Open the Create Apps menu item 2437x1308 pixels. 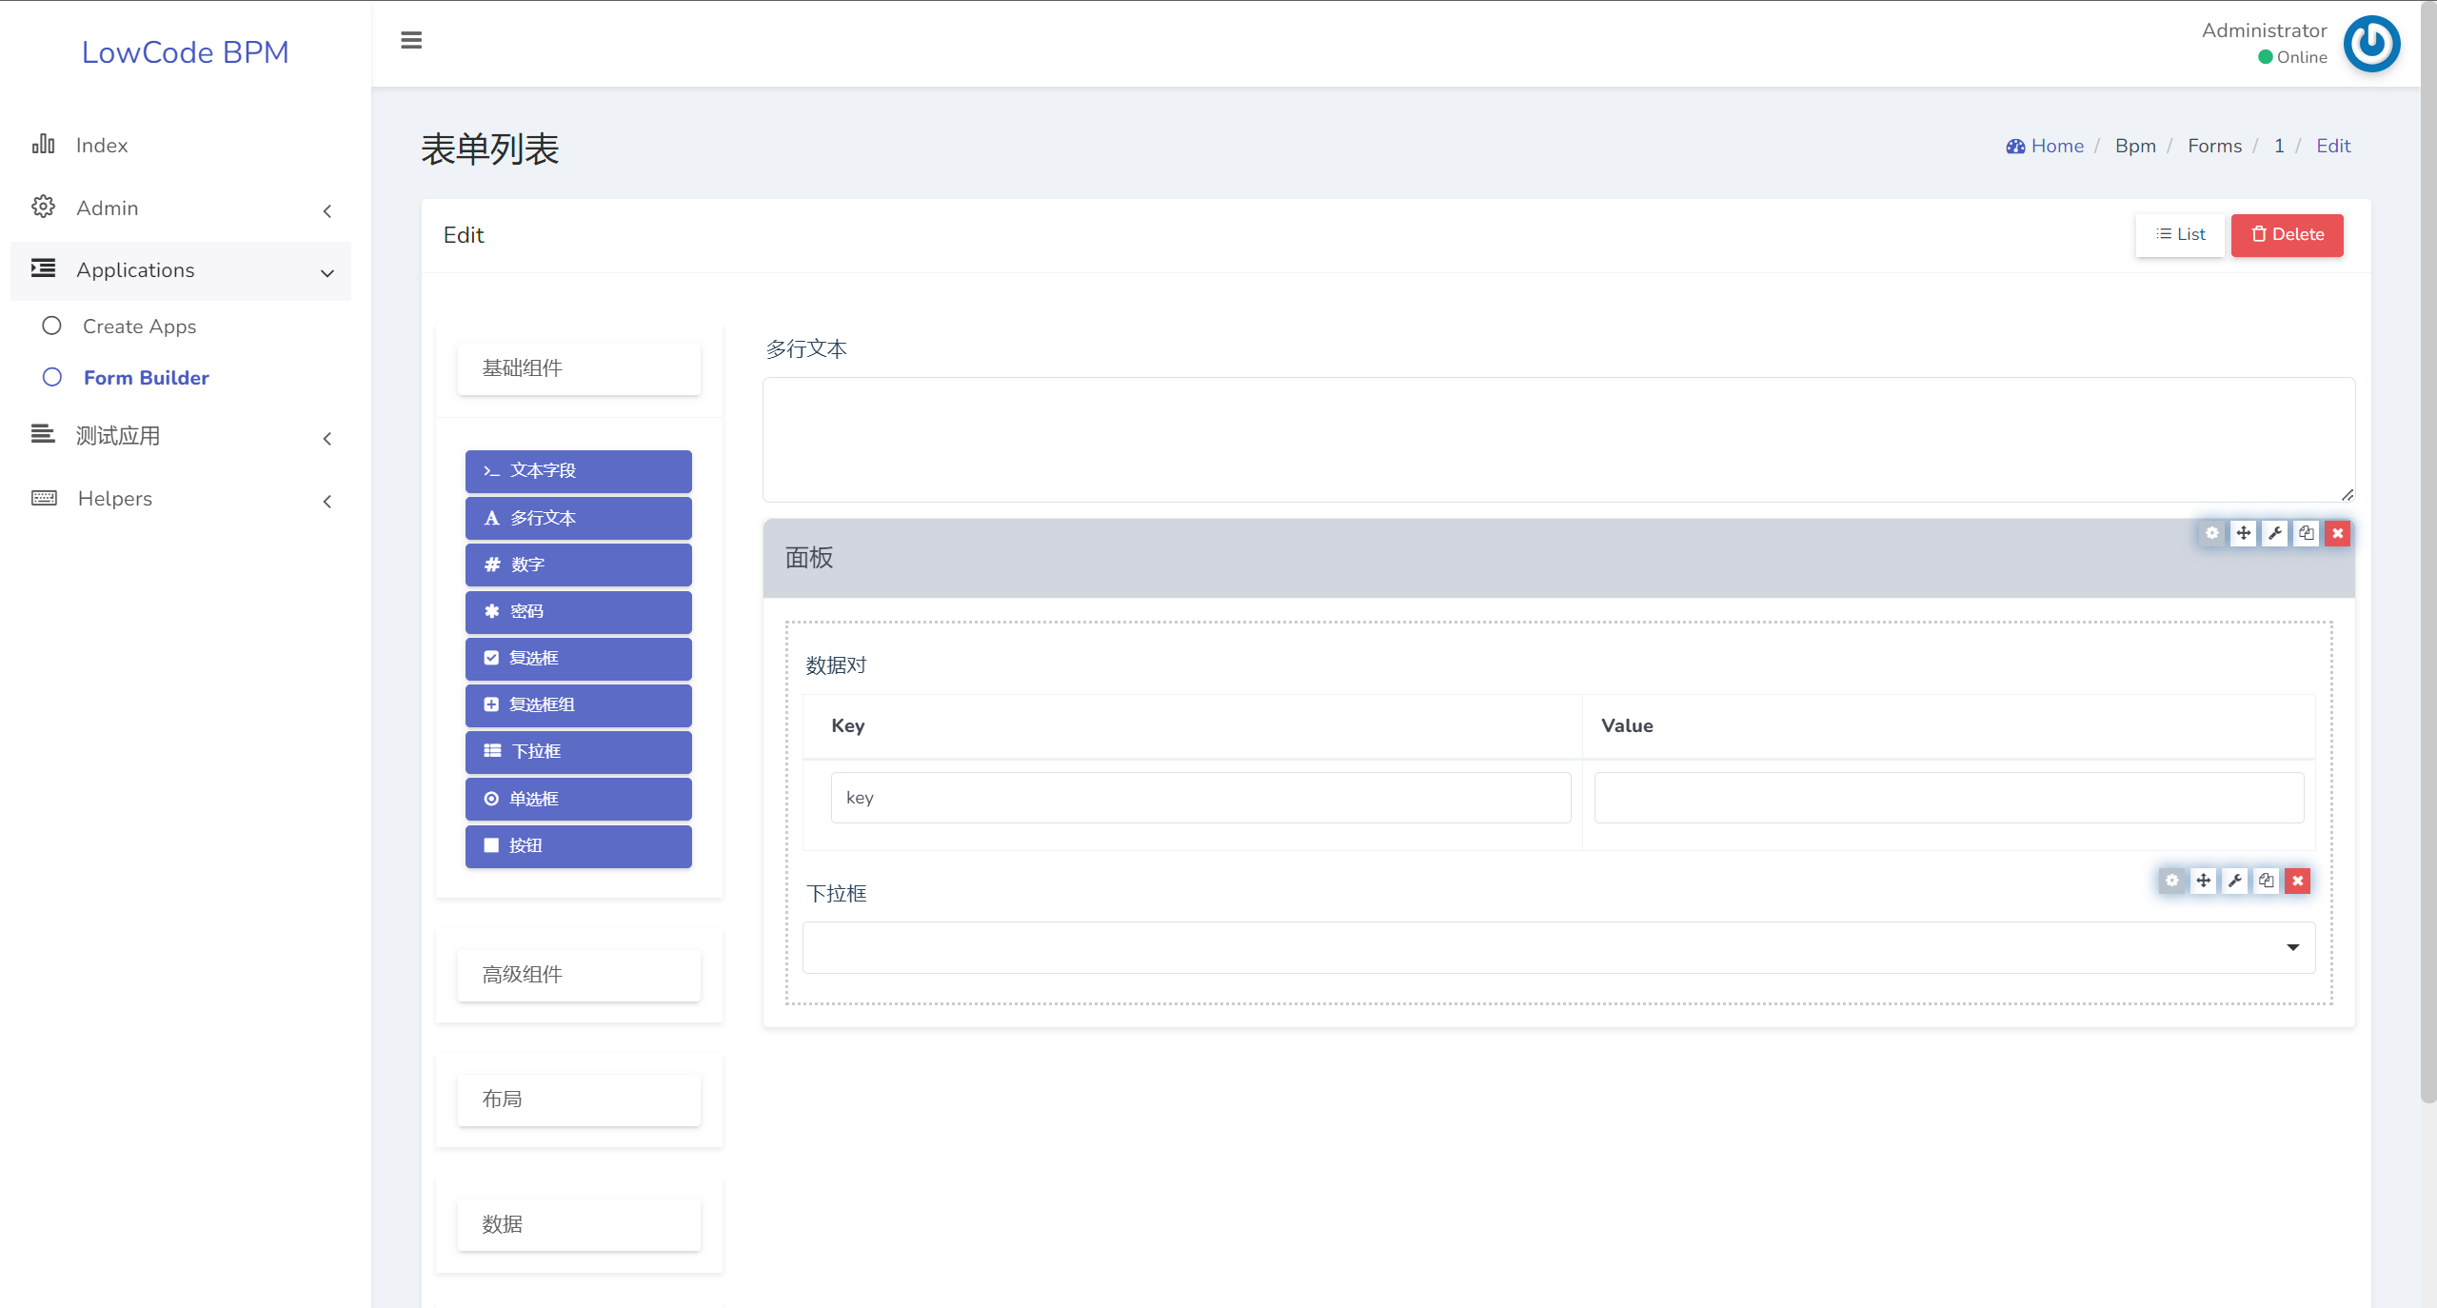[x=139, y=327]
